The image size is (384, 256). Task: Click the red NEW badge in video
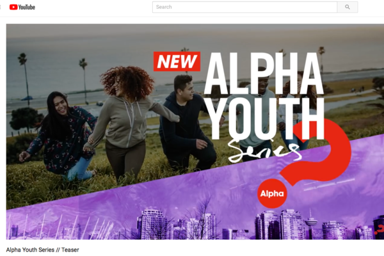pyautogui.click(x=177, y=61)
